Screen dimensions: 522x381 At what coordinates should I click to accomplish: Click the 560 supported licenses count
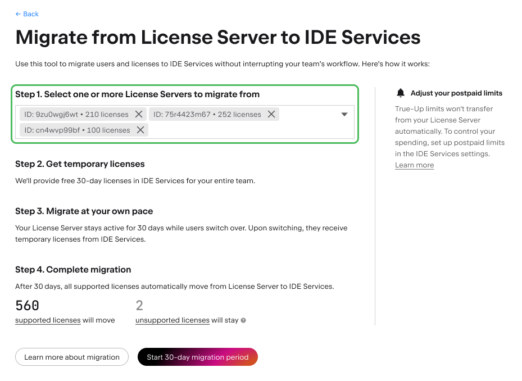point(26,305)
